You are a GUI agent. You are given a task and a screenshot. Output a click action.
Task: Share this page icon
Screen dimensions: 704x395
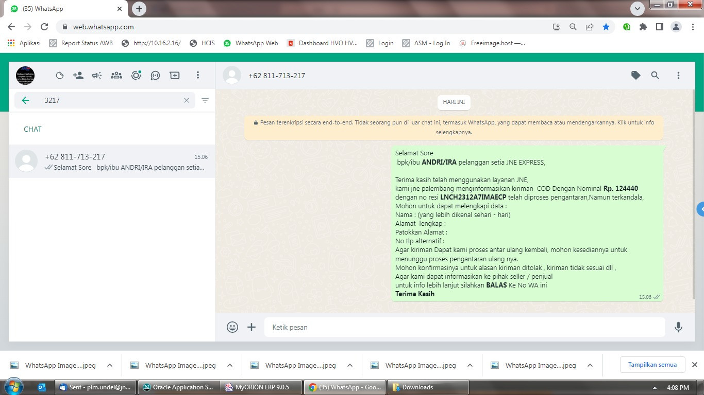click(x=590, y=27)
